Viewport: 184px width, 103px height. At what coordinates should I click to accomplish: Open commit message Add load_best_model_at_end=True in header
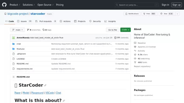coord(47,38)
